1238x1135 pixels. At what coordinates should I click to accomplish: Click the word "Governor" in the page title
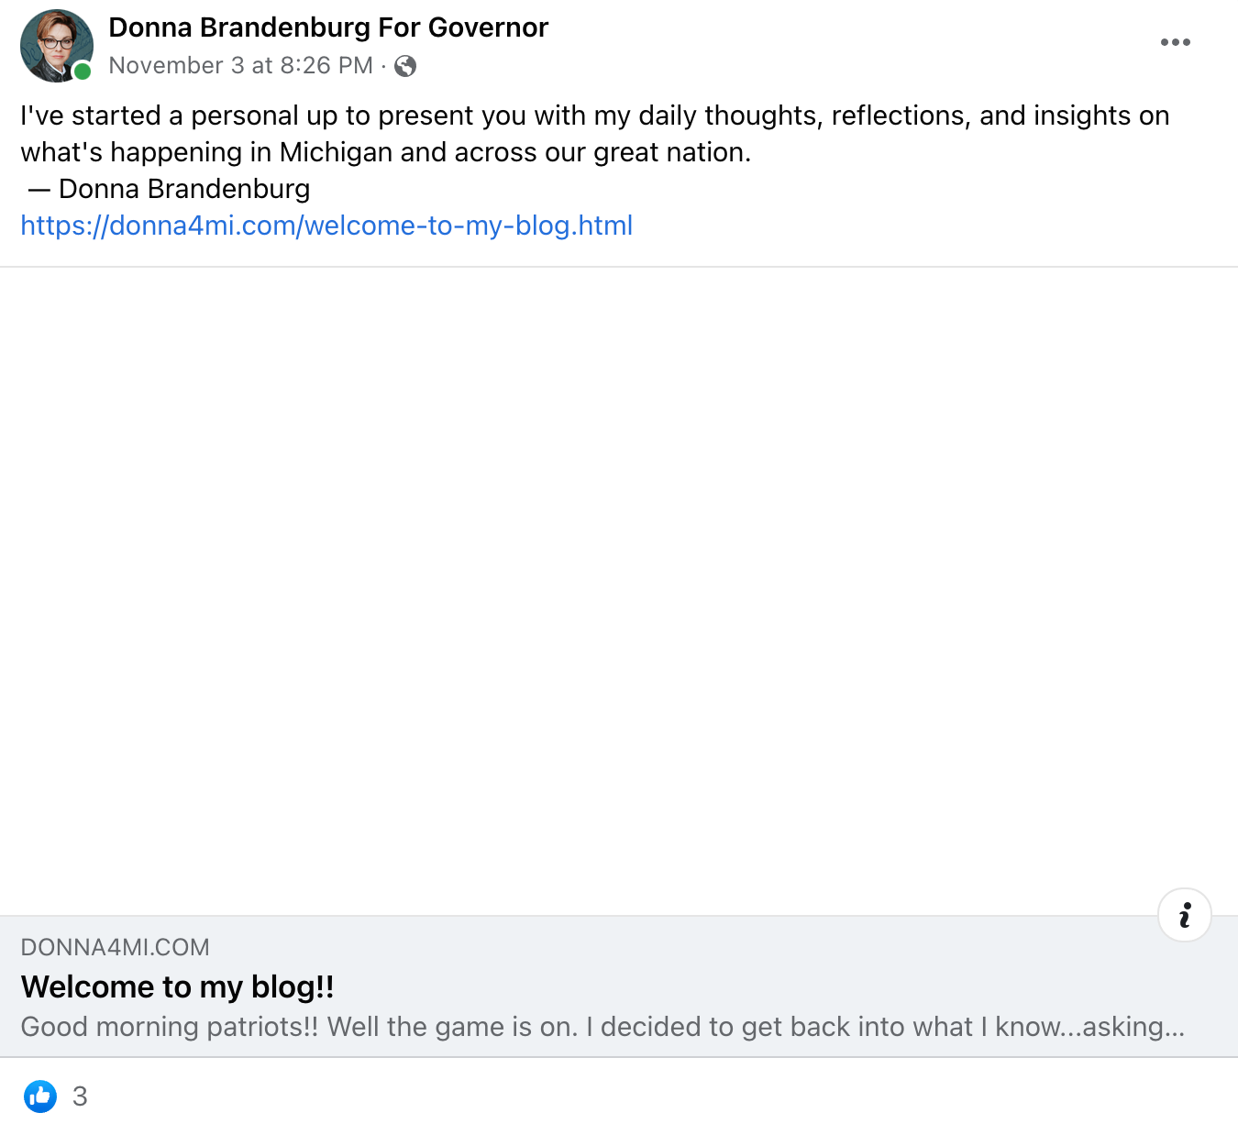coord(488,28)
